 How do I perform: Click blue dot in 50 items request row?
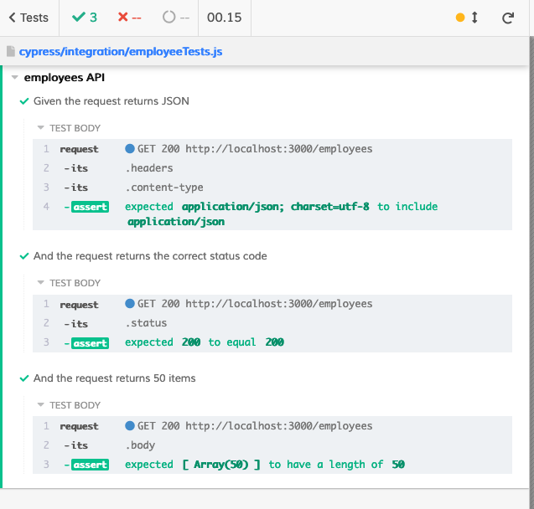[x=130, y=425]
